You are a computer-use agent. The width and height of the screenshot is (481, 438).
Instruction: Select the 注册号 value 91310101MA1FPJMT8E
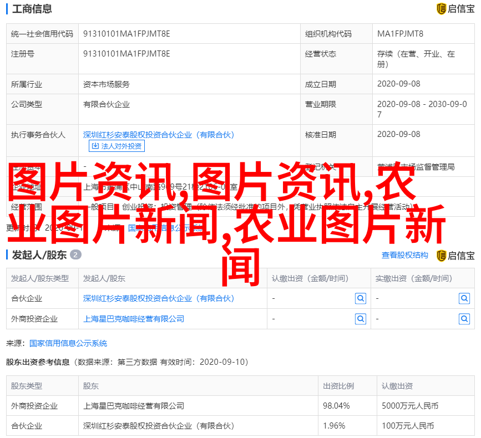click(126, 54)
